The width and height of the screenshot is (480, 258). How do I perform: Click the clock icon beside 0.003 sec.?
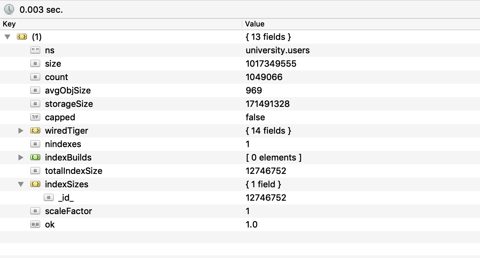point(9,9)
